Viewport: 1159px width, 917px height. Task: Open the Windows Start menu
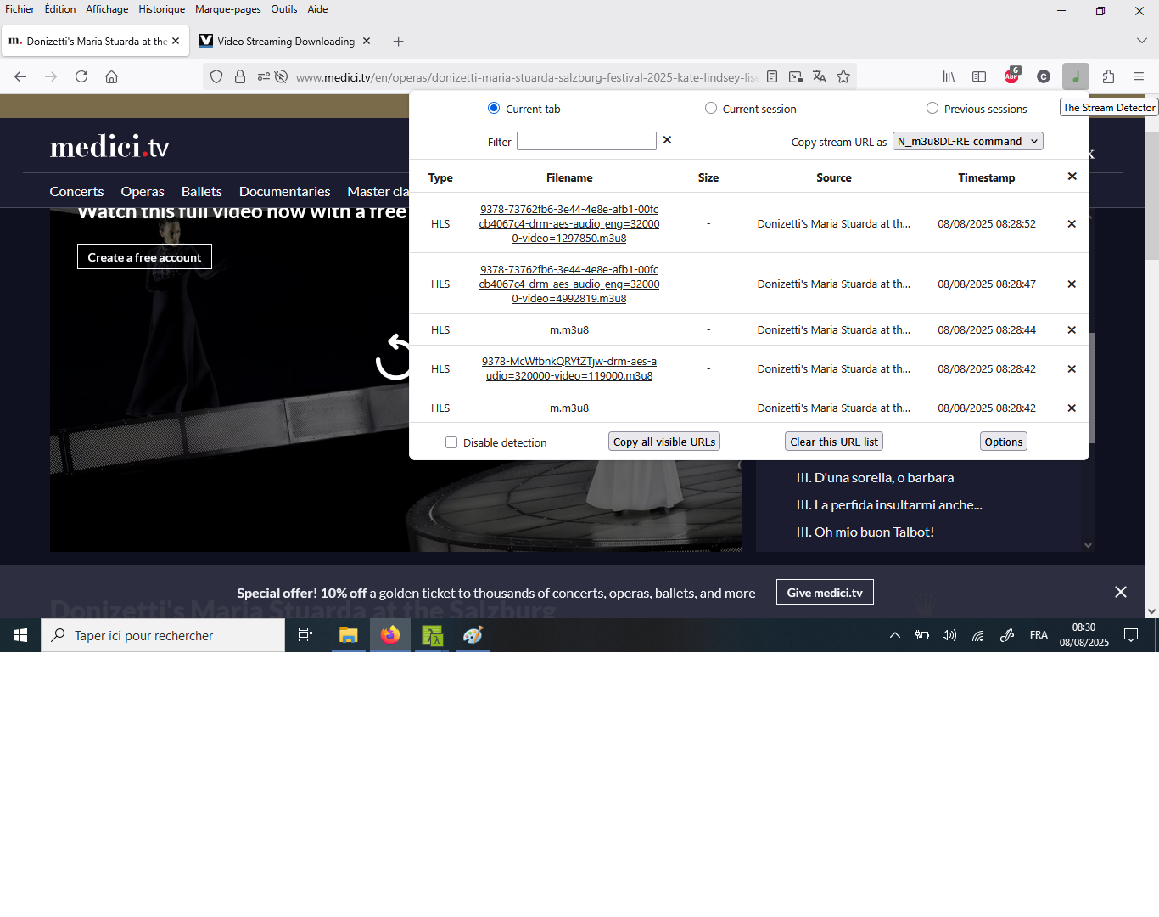[20, 635]
